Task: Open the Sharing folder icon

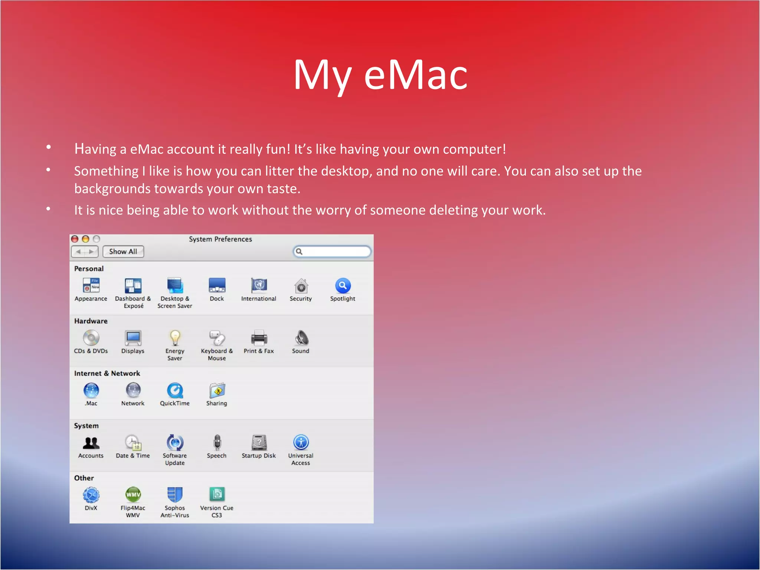Action: [217, 390]
